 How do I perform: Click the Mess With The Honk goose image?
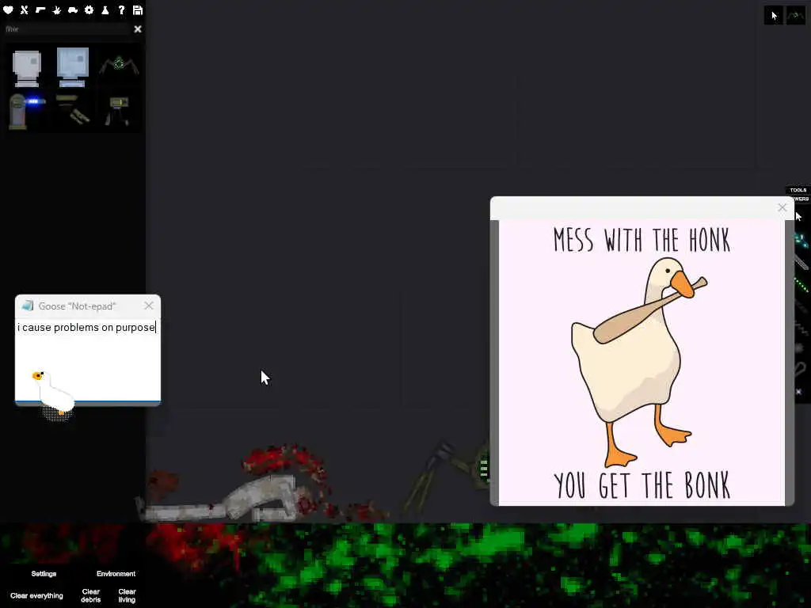[642, 363]
